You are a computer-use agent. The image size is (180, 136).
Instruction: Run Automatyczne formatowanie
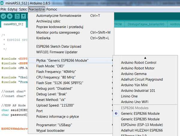pos(58,16)
